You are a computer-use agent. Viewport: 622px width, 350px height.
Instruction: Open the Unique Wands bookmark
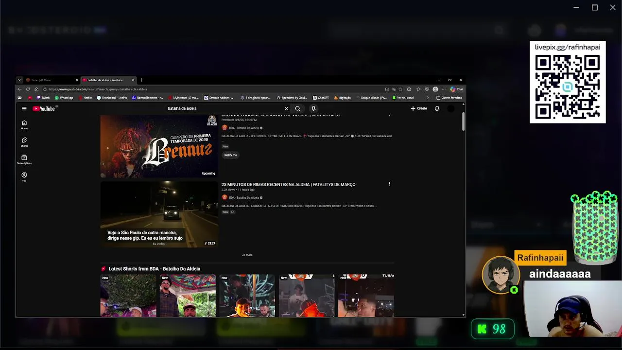(x=371, y=98)
